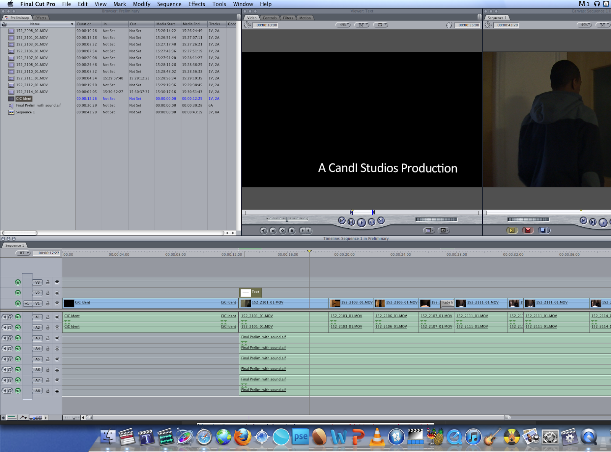The height and width of the screenshot is (452, 611).
Task: Toggle V2 track visibility
Action: (18, 293)
